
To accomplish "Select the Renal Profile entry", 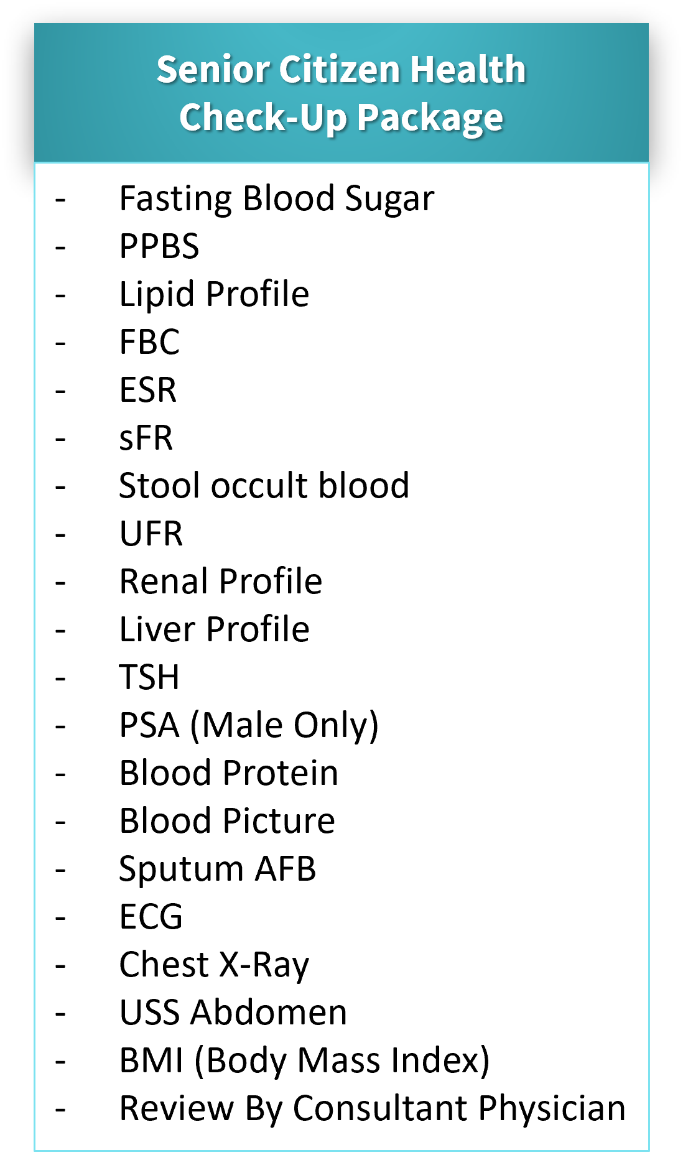I will (x=220, y=582).
